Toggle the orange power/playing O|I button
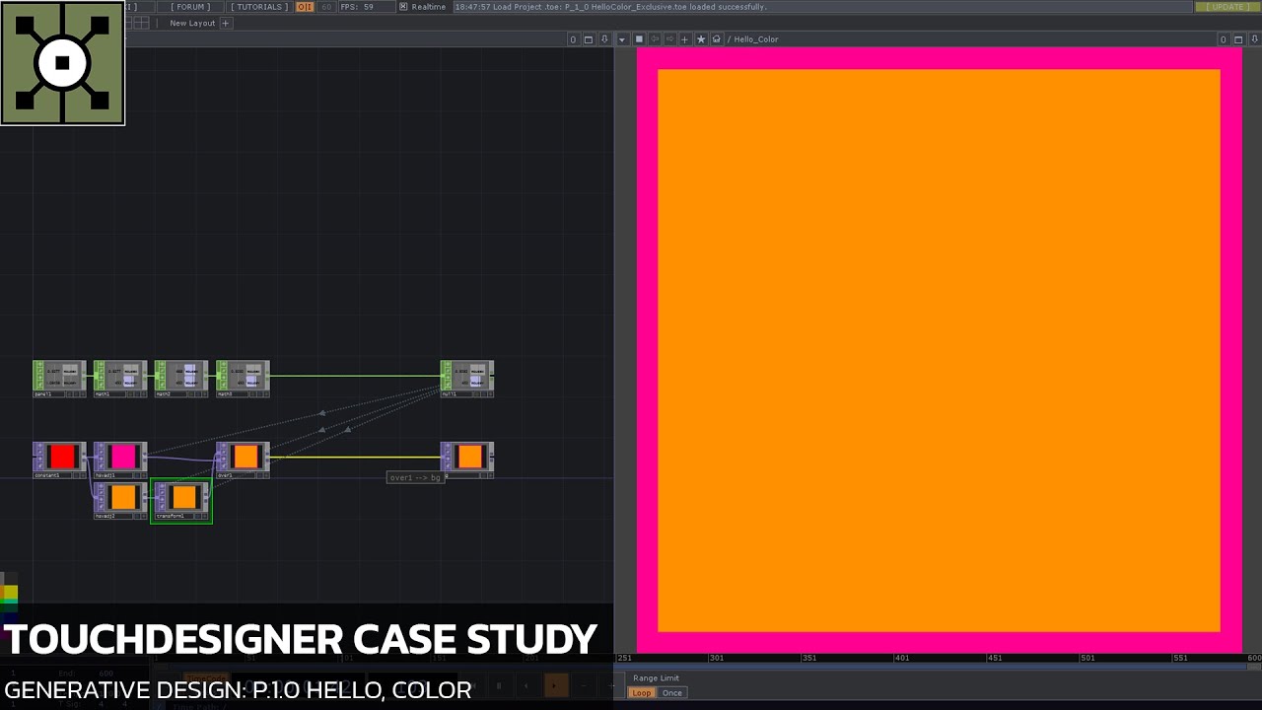 point(305,7)
